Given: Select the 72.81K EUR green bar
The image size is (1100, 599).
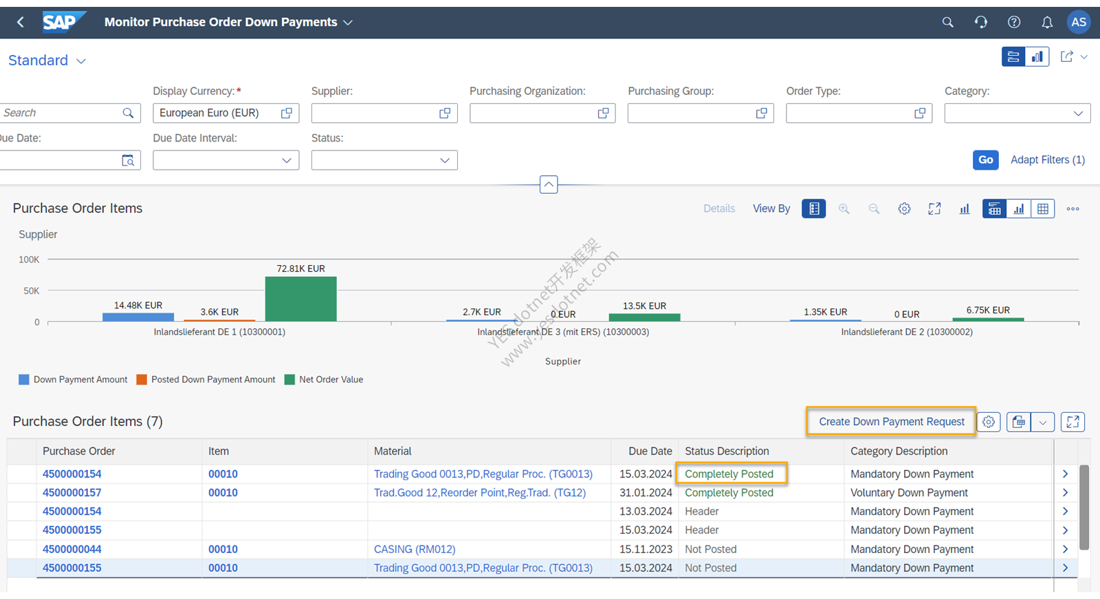Looking at the screenshot, I should (301, 299).
